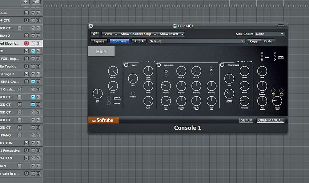Image resolution: width=309 pixels, height=183 pixels.
Task: Click the compressor Ratio knob
Action: click(229, 79)
